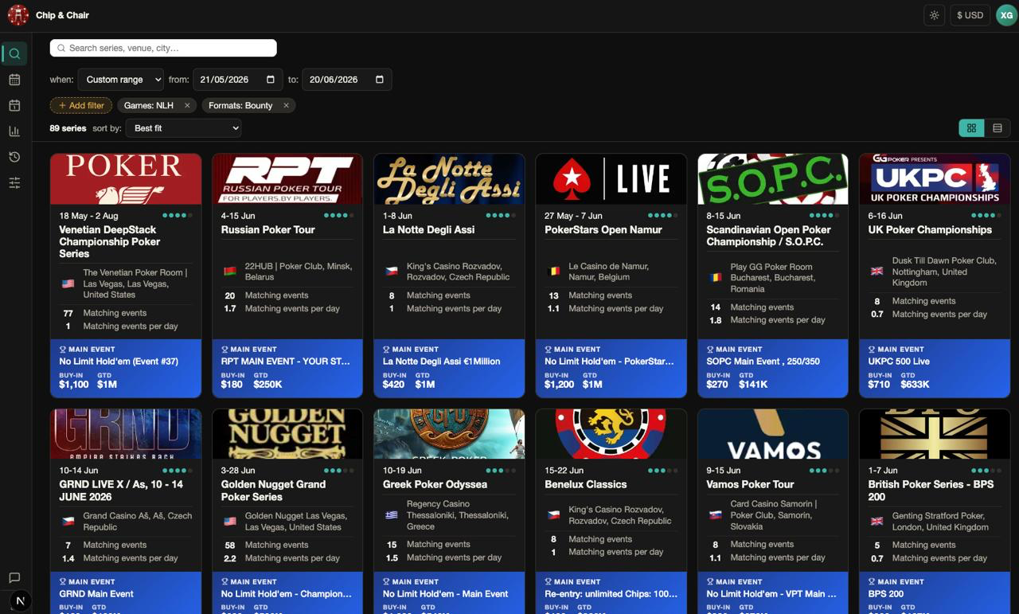Open BPS 200 main event panel
The height and width of the screenshot is (614, 1019).
pyautogui.click(x=935, y=592)
